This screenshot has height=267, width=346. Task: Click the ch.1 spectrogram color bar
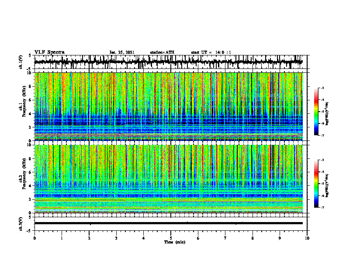coord(316,112)
